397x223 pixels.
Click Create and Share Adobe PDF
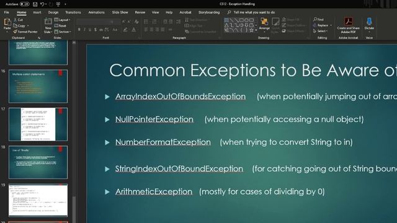click(349, 25)
